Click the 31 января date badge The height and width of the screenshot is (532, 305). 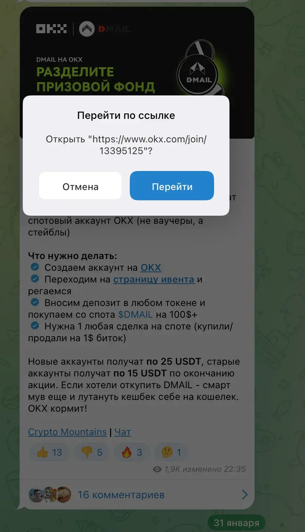(236, 523)
